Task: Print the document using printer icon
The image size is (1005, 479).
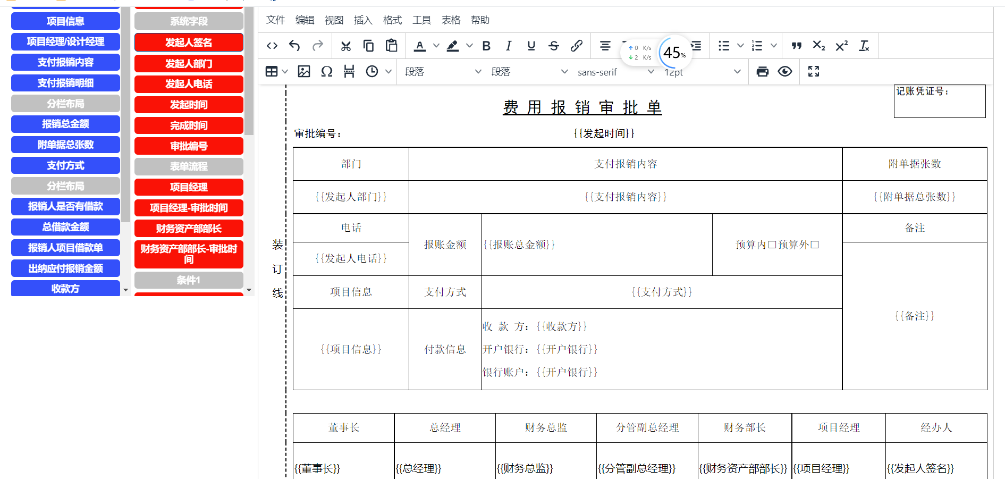Action: tap(763, 72)
